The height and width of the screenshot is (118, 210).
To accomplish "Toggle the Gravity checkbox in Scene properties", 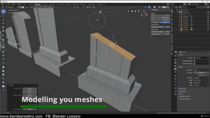I will [x=180, y=89].
